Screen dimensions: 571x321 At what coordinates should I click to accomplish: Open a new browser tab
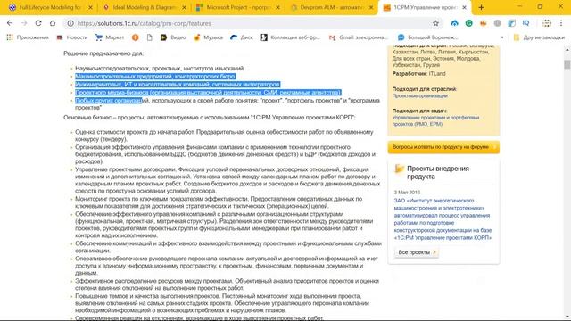pyautogui.click(x=481, y=7)
